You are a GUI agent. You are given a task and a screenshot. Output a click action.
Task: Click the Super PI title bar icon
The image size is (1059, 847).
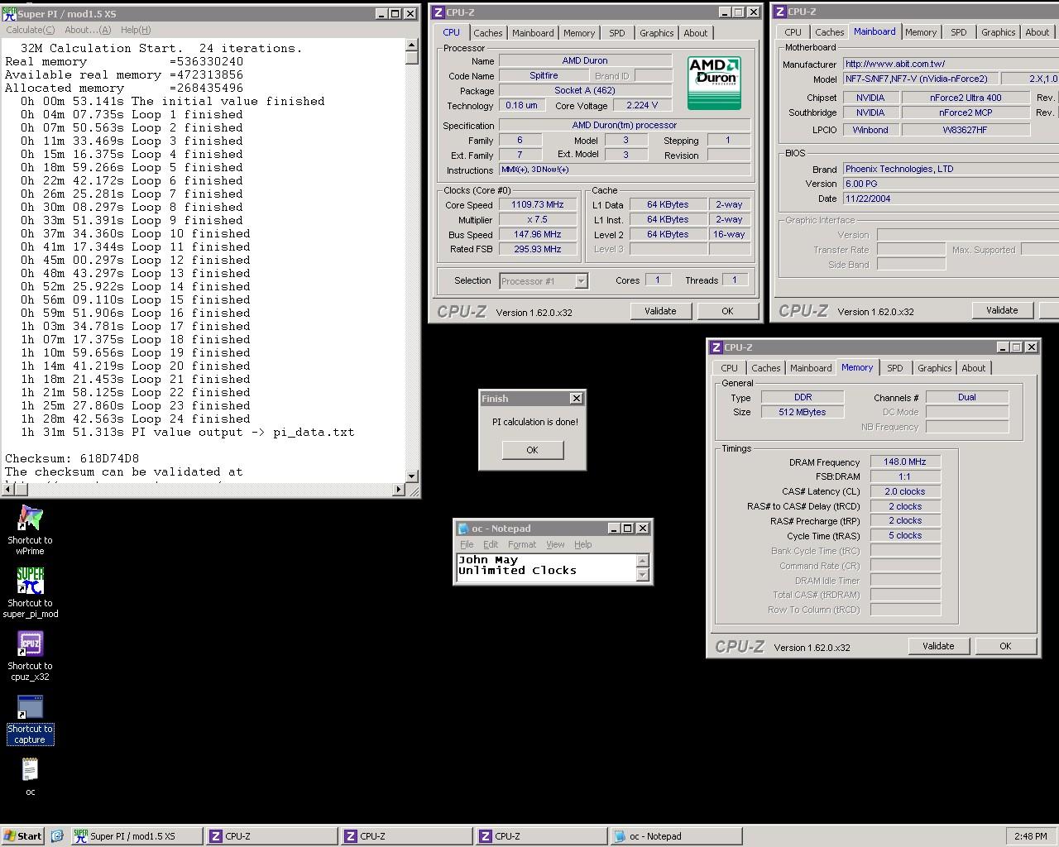[10, 14]
